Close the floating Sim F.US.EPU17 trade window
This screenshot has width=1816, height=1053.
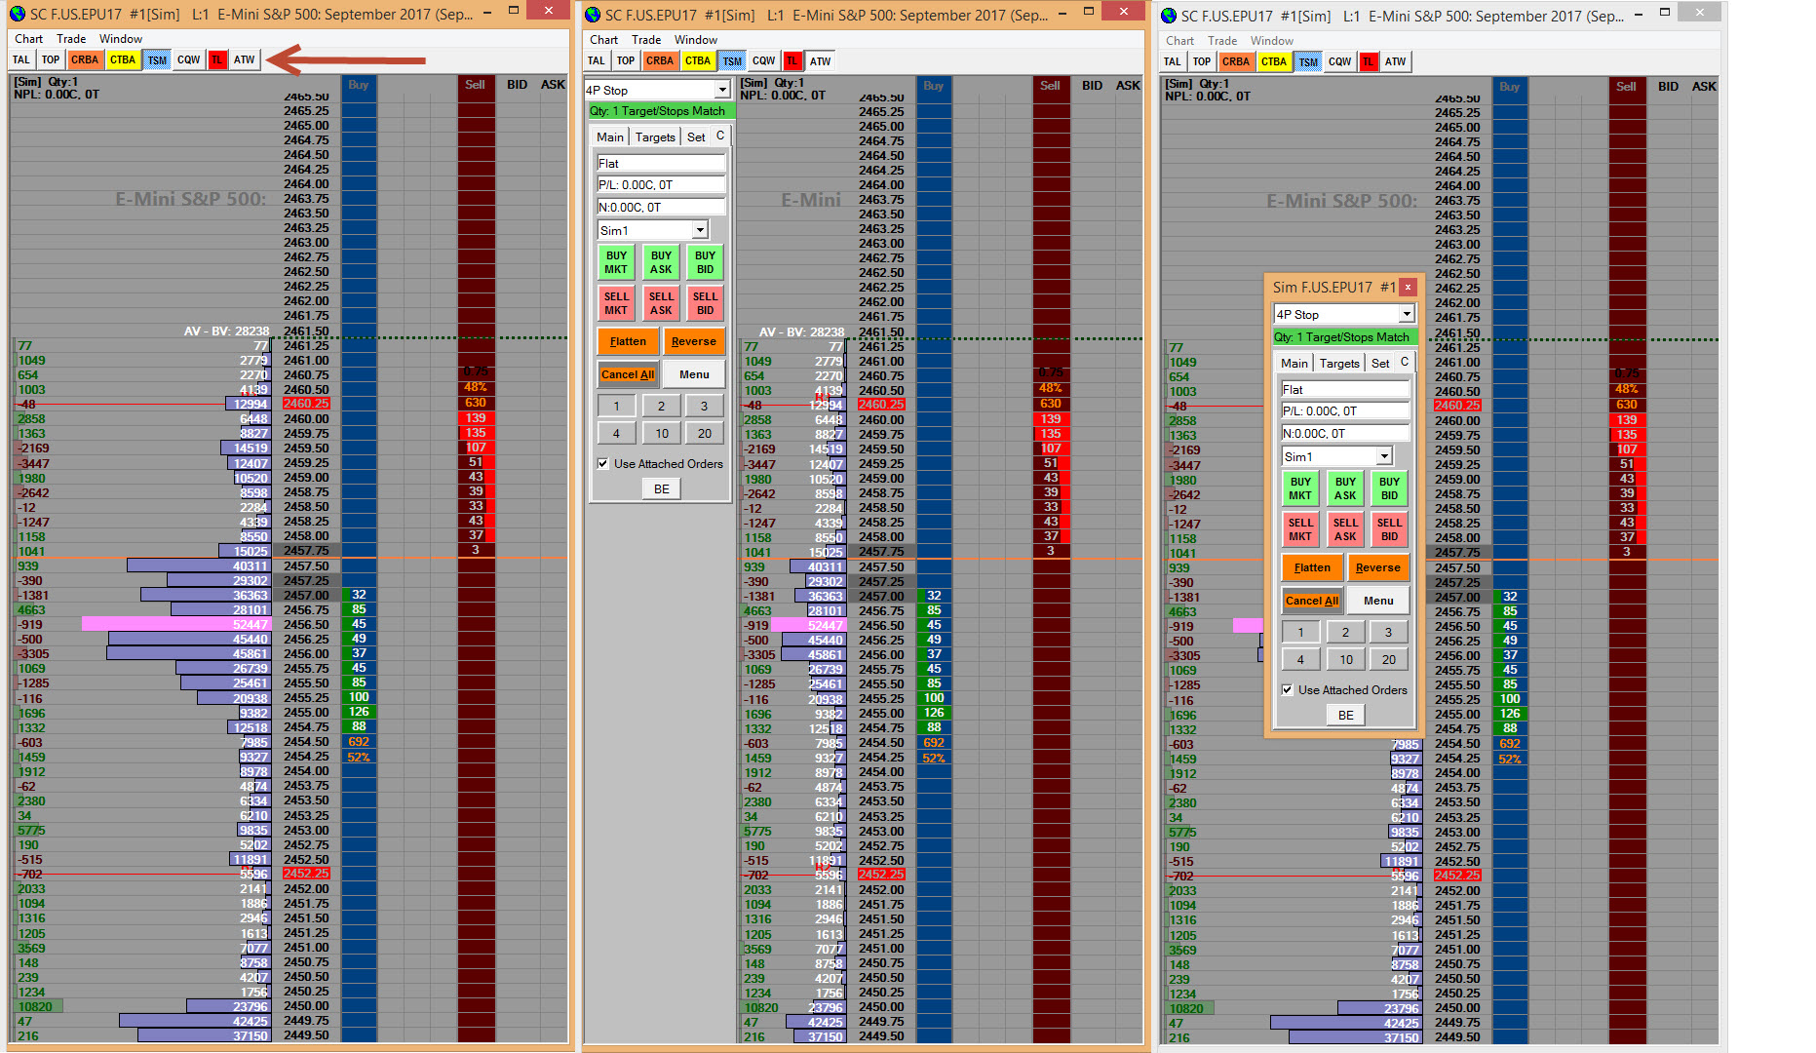(1408, 288)
